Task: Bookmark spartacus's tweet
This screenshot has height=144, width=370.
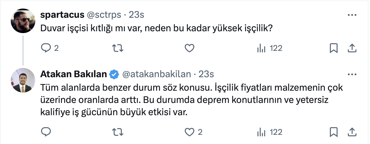Action: (333, 48)
